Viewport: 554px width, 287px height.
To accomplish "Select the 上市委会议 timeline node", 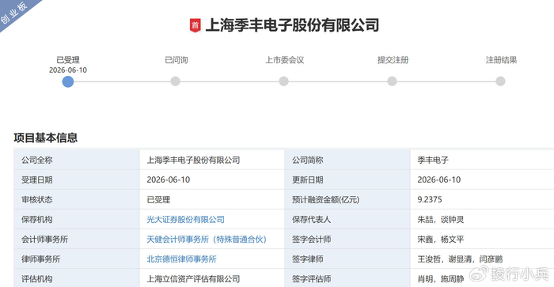I will (283, 81).
